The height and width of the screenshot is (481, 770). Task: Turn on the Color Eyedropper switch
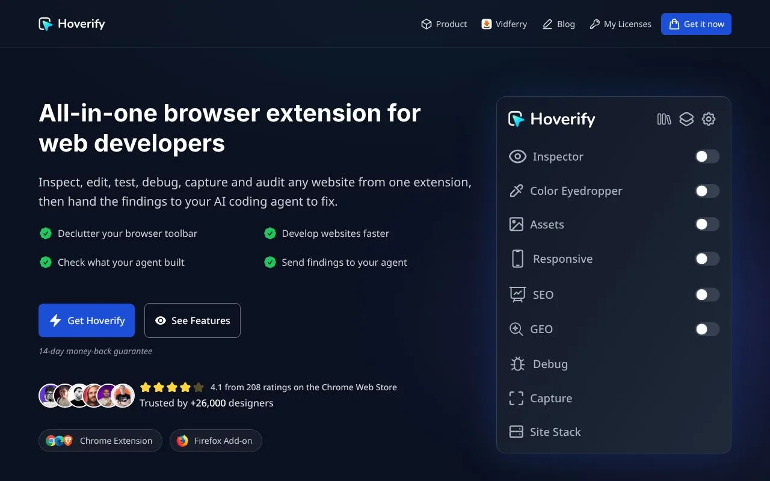tap(707, 191)
